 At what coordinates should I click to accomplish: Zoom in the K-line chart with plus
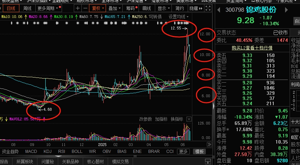(x=78, y=8)
